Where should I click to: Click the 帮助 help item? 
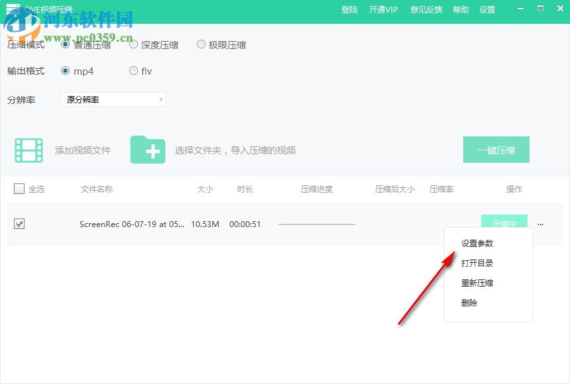click(x=460, y=10)
